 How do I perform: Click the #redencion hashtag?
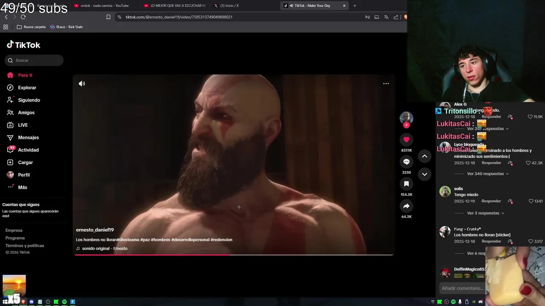(221, 240)
